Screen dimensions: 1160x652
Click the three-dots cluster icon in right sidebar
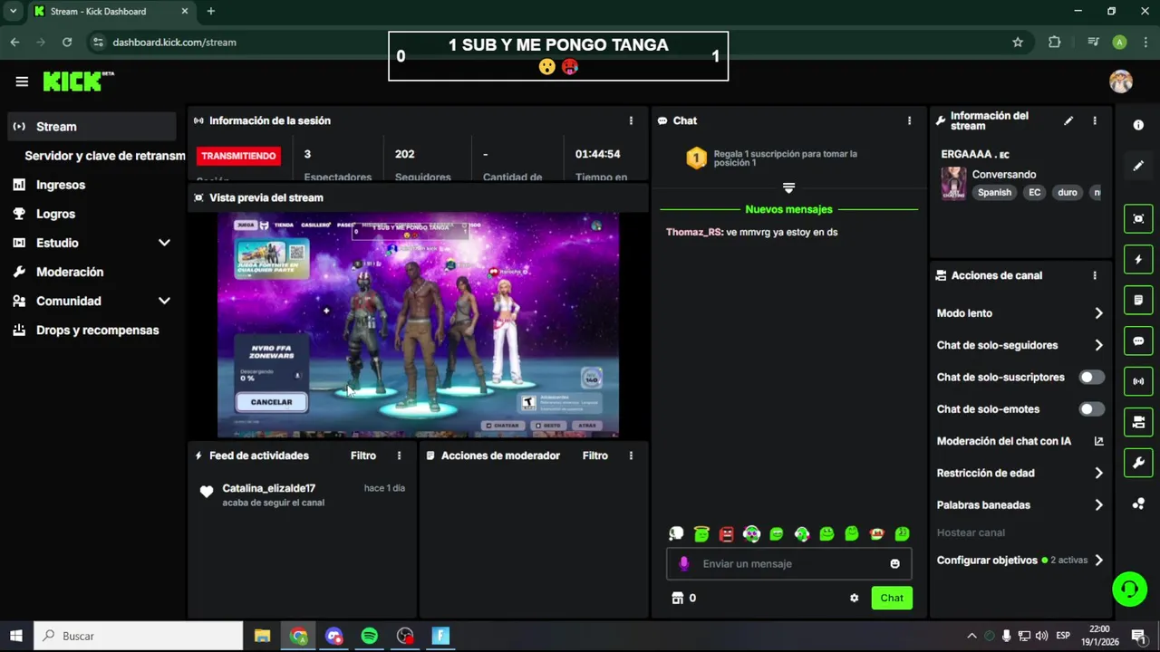(1138, 503)
